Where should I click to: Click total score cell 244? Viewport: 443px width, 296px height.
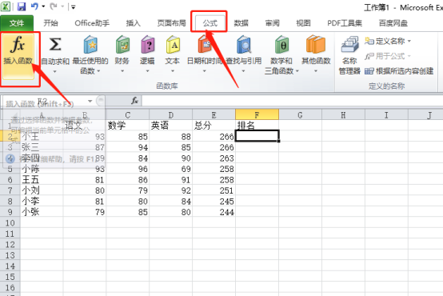[x=214, y=212]
